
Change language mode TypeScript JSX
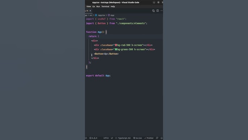coord(123,138)
